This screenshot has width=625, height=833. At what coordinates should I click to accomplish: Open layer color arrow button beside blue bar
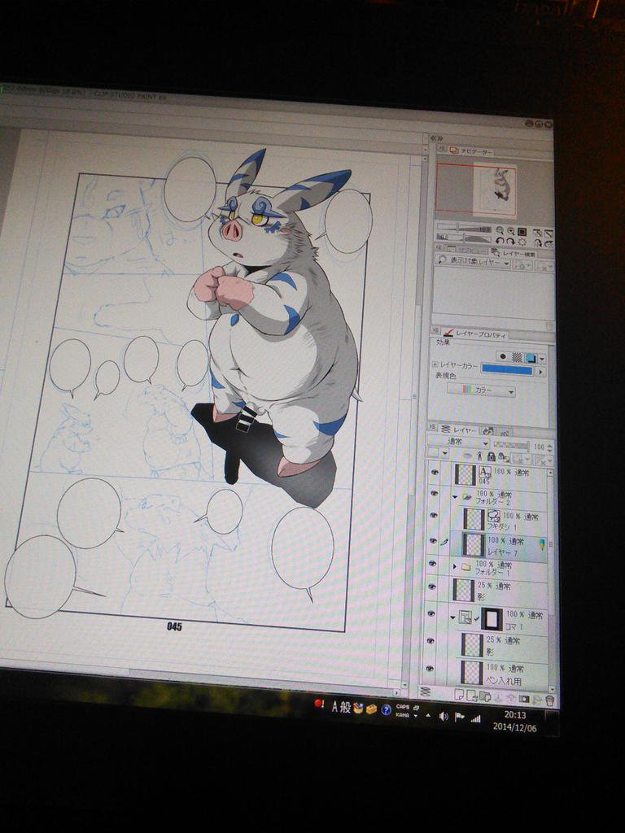pos(541,372)
